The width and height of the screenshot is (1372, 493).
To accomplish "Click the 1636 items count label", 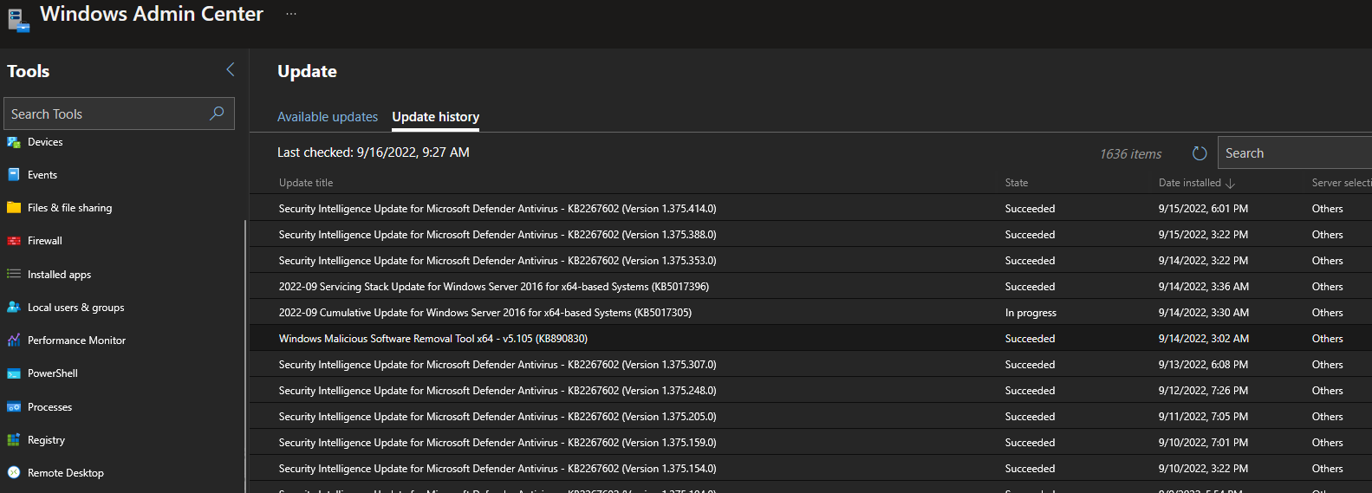I will click(x=1130, y=154).
